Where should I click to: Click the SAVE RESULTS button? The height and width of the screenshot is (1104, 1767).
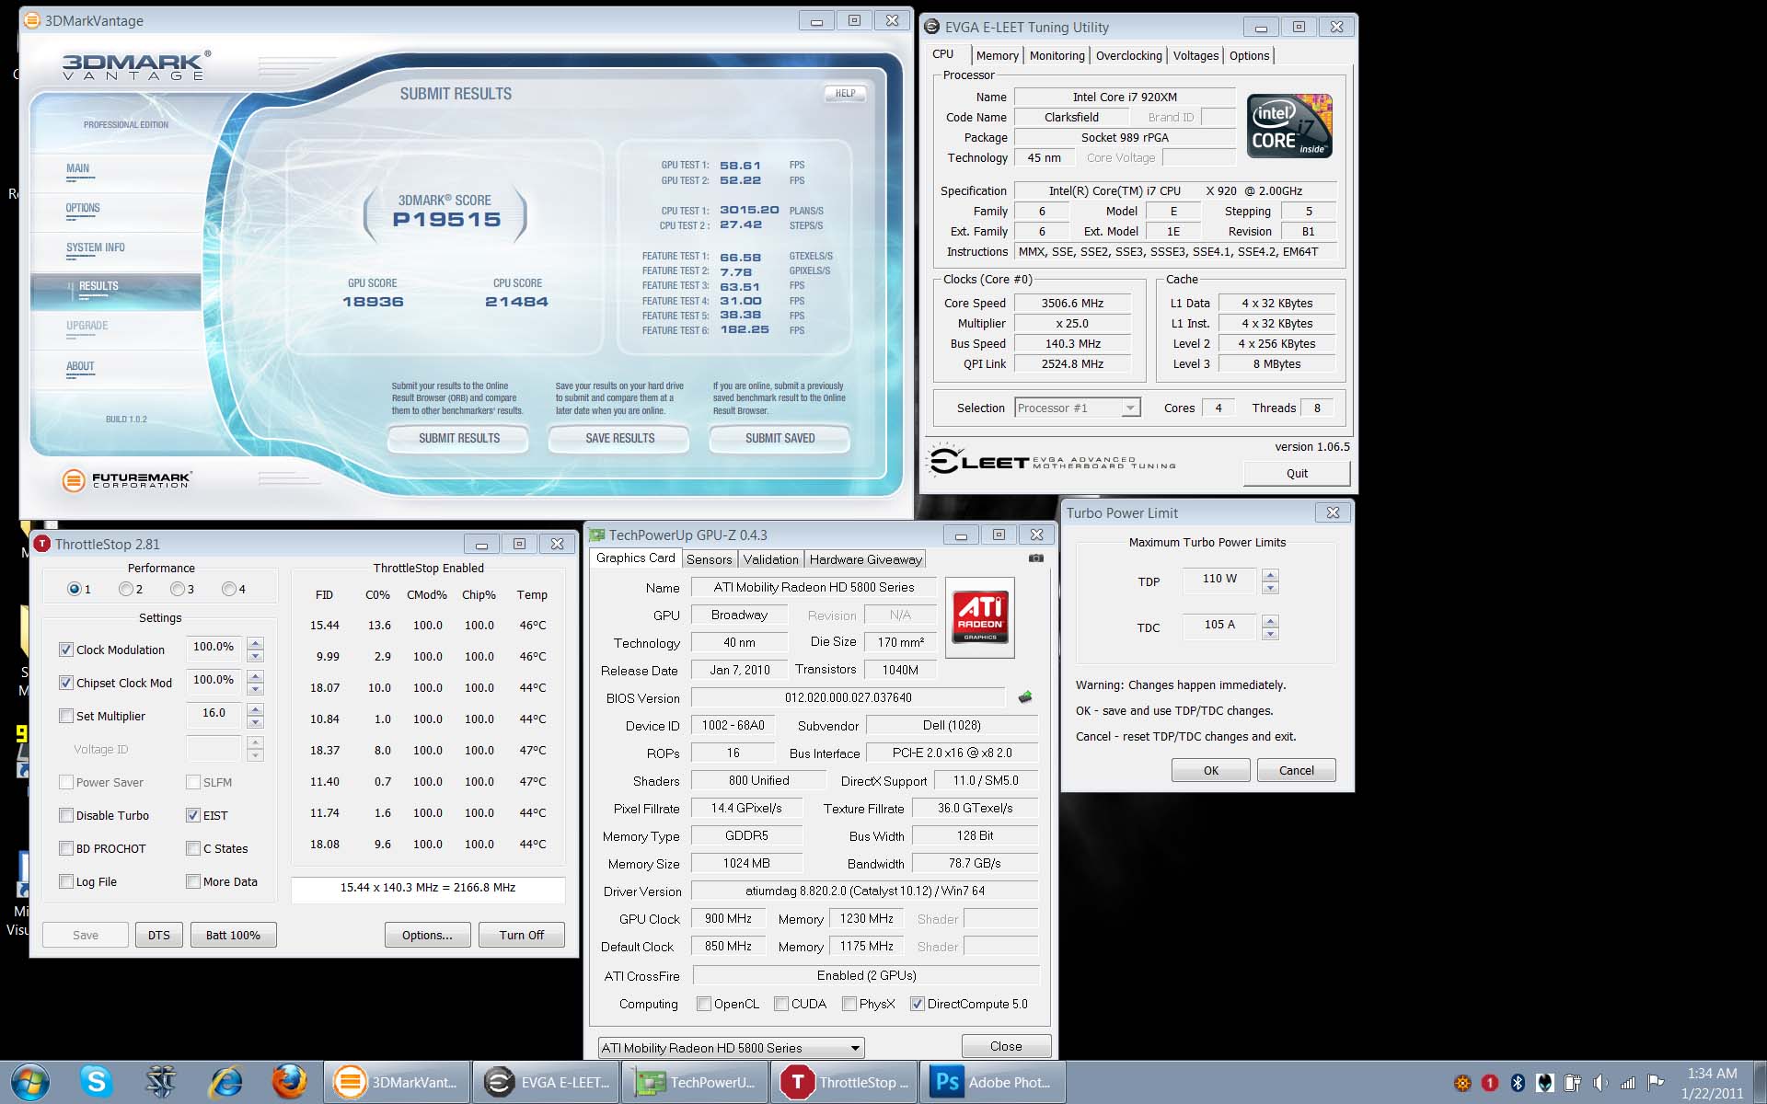(x=619, y=438)
